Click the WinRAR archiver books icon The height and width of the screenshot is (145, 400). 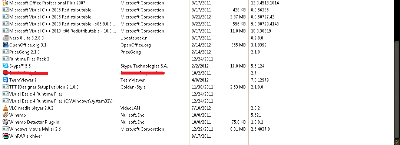[x=5, y=136]
